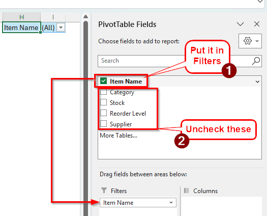Viewport: 267px width, 216px height.
Task: Click the Supplier field label
Action: click(121, 124)
